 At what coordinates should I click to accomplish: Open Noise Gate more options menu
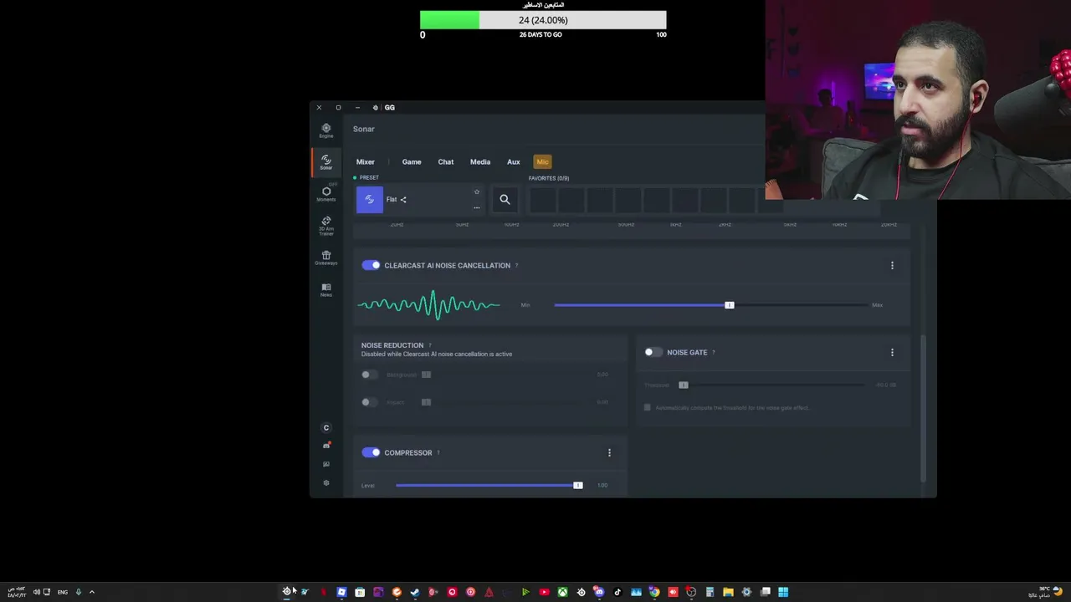(x=892, y=353)
